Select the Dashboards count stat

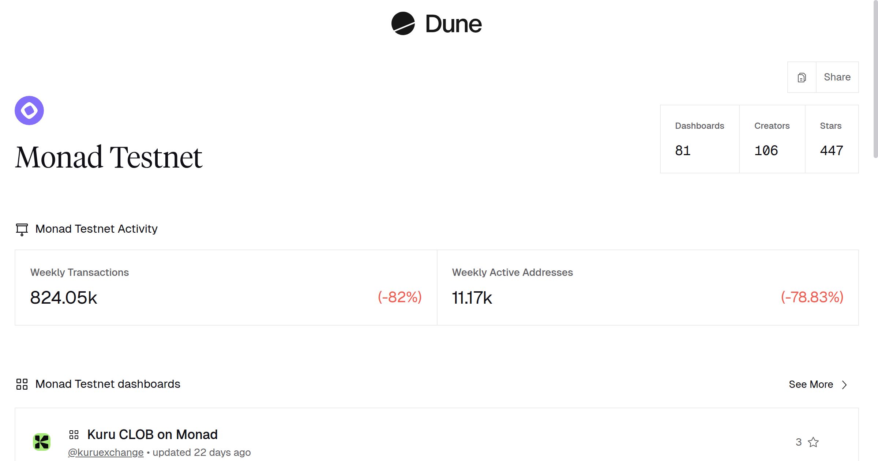[x=699, y=139]
